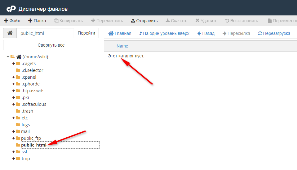This screenshot has height=170, width=297.
Task: Click the public_html path input field
Action: 45,33
